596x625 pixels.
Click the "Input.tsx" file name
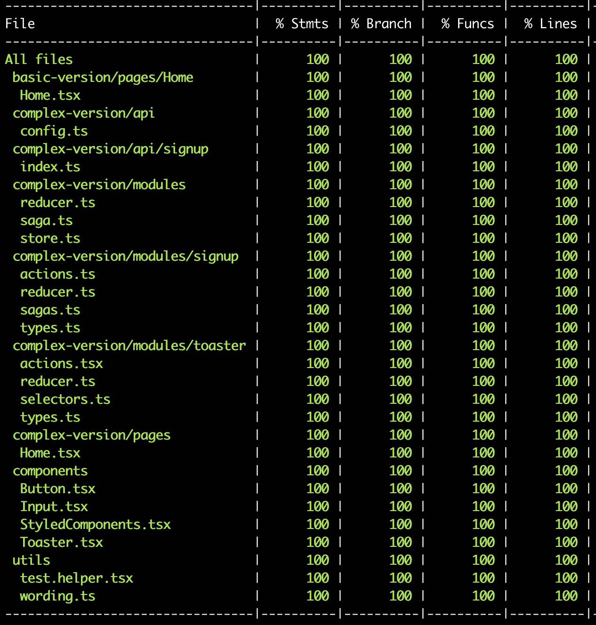(54, 506)
